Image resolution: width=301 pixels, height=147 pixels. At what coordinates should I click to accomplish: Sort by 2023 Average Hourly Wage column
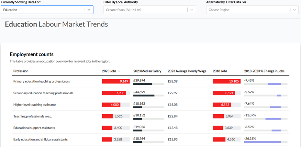tap(187, 71)
